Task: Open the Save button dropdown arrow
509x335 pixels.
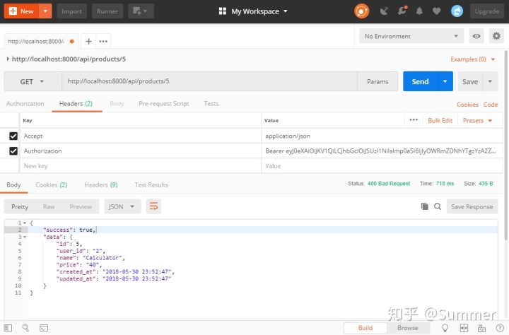Action: [x=490, y=81]
